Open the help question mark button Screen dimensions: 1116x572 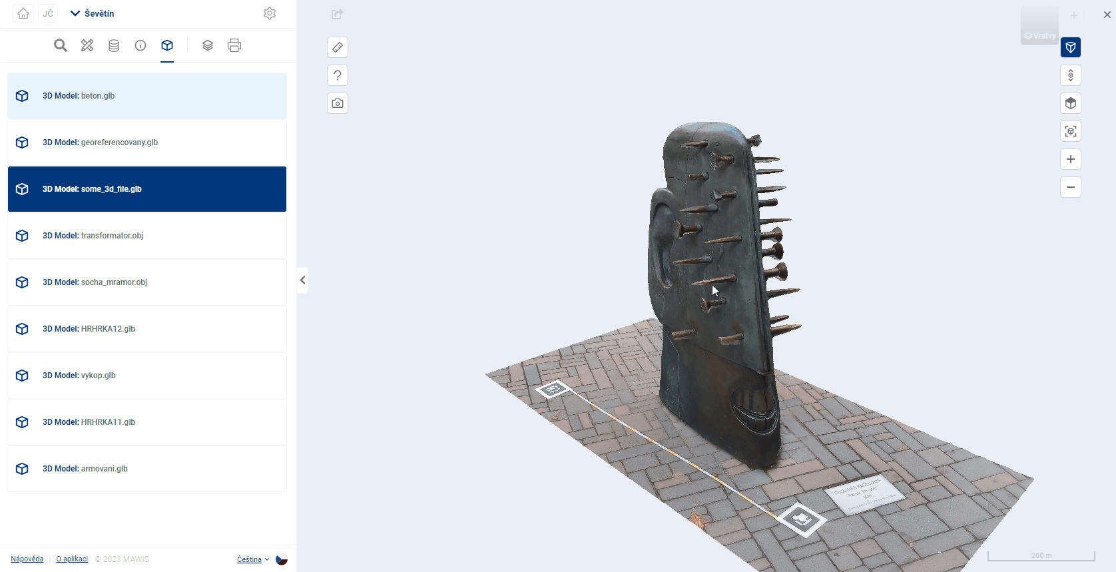click(x=338, y=75)
